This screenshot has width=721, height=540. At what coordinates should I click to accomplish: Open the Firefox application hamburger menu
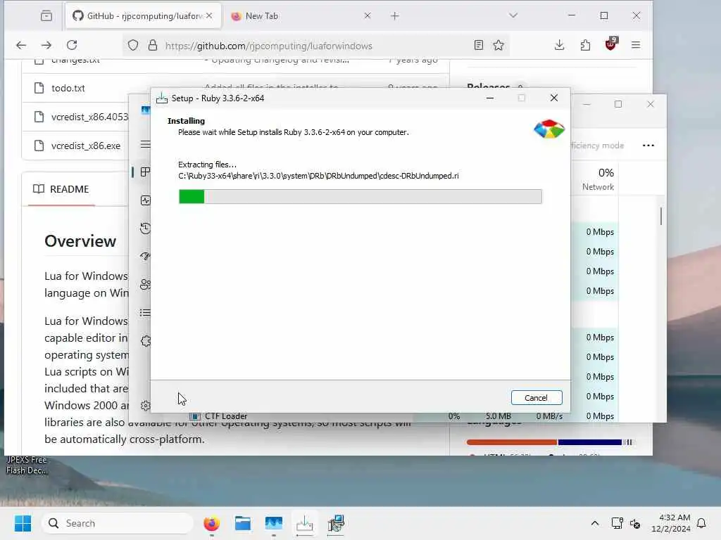pyautogui.click(x=636, y=45)
